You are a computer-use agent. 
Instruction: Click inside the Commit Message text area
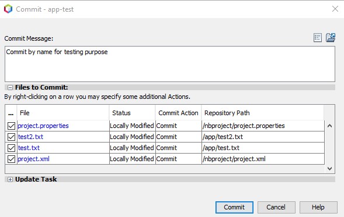pyautogui.click(x=170, y=64)
